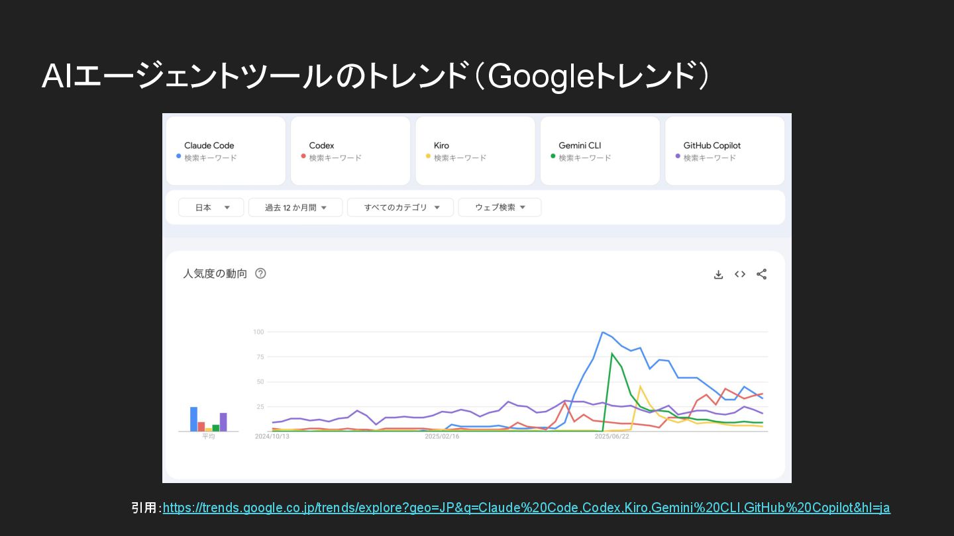Viewport: 954px width, 536px height.
Task: Click the 100 y-axis label
Action: coord(258,332)
